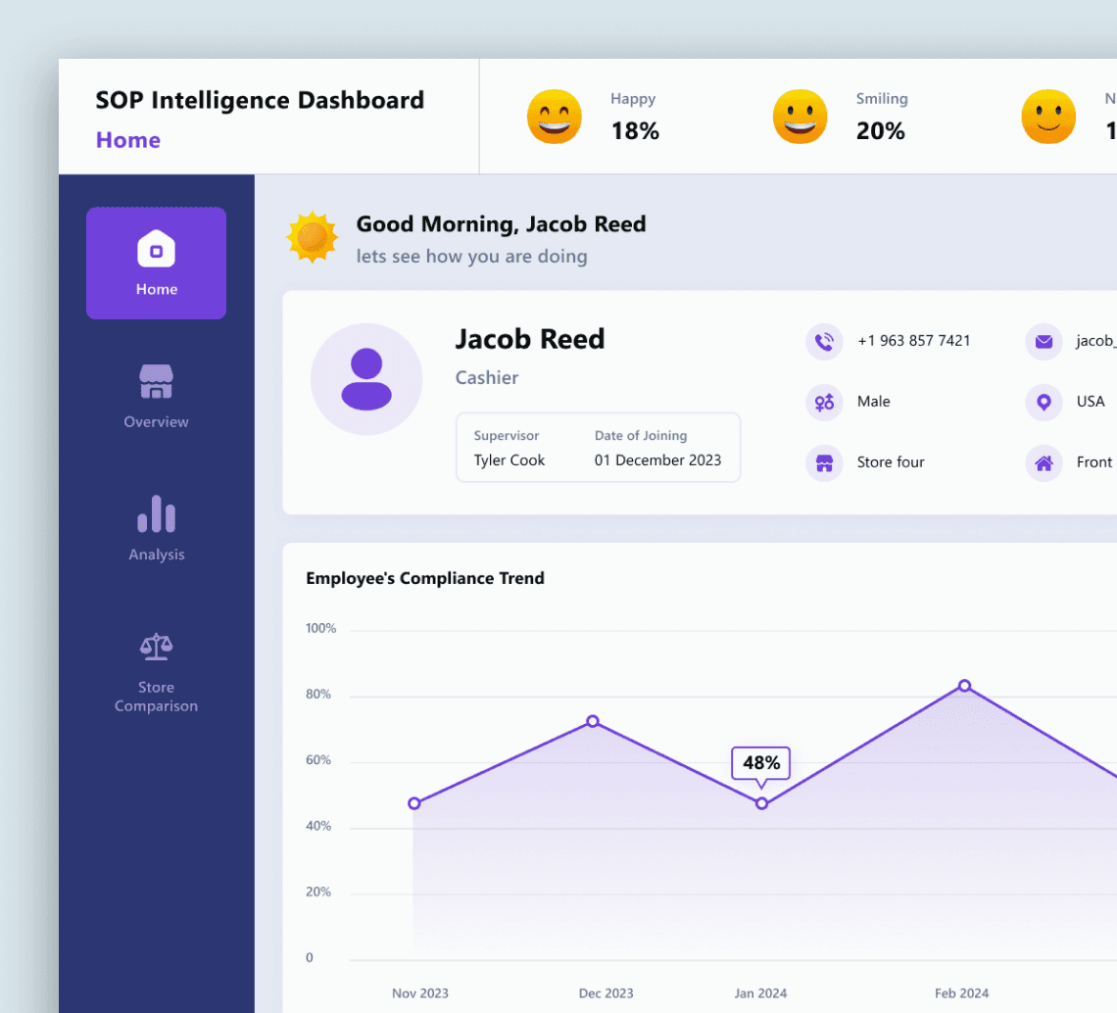1117x1013 pixels.
Task: Click the 80% y-axis label
Action: point(318,694)
